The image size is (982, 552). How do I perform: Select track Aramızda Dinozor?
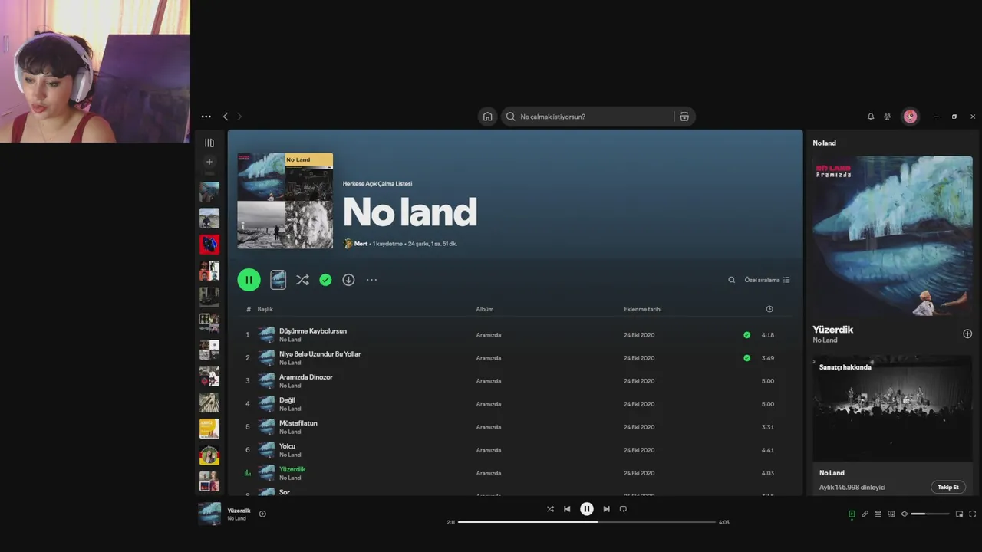pyautogui.click(x=515, y=381)
